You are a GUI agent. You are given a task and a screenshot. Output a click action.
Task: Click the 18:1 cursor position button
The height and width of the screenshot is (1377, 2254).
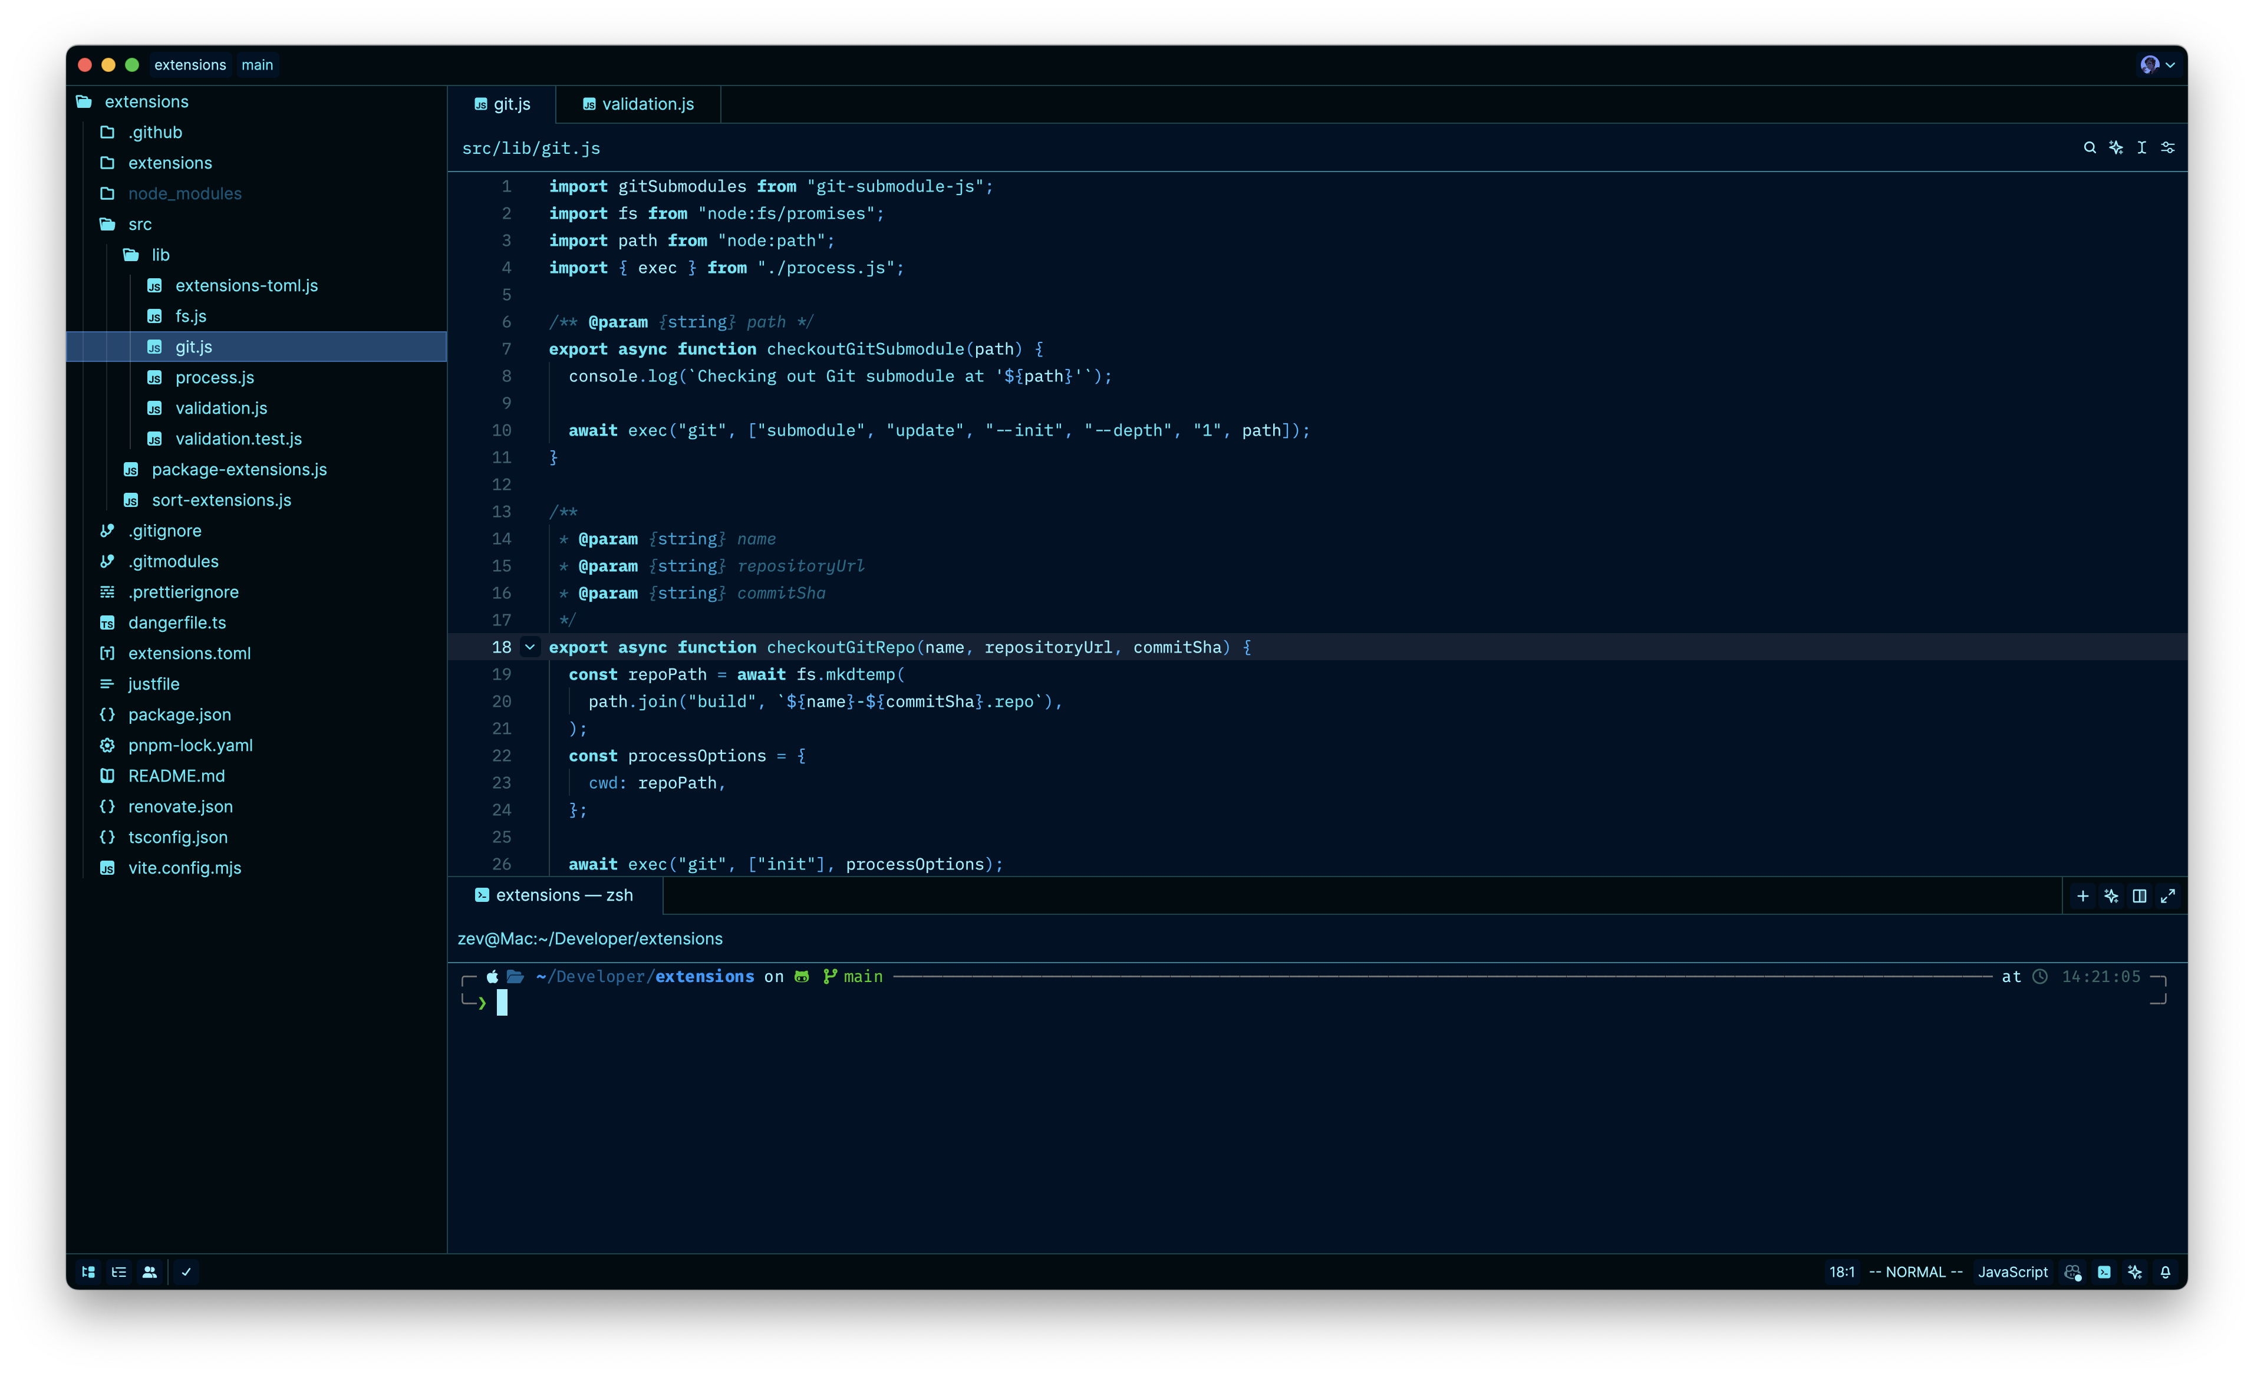tap(1841, 1272)
